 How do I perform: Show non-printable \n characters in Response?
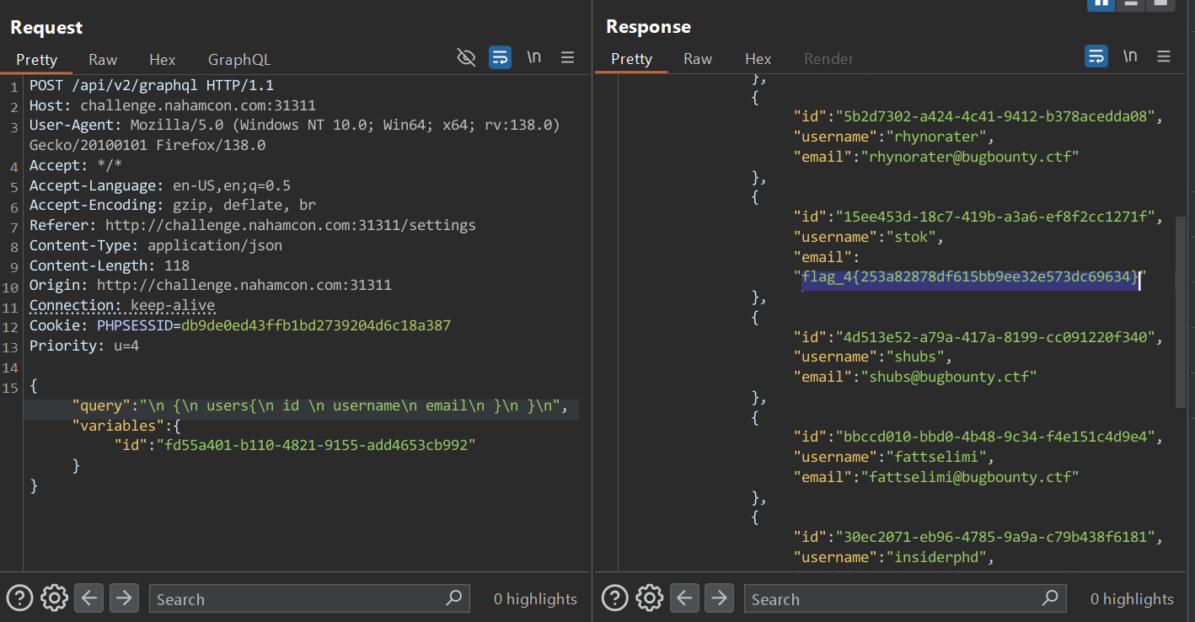click(x=1130, y=57)
